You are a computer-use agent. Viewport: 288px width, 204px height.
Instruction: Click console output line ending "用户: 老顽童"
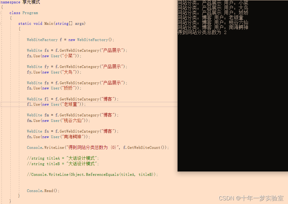(211, 18)
